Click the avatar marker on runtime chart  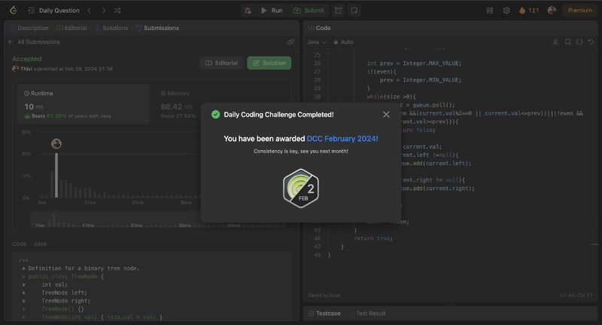(x=56, y=143)
